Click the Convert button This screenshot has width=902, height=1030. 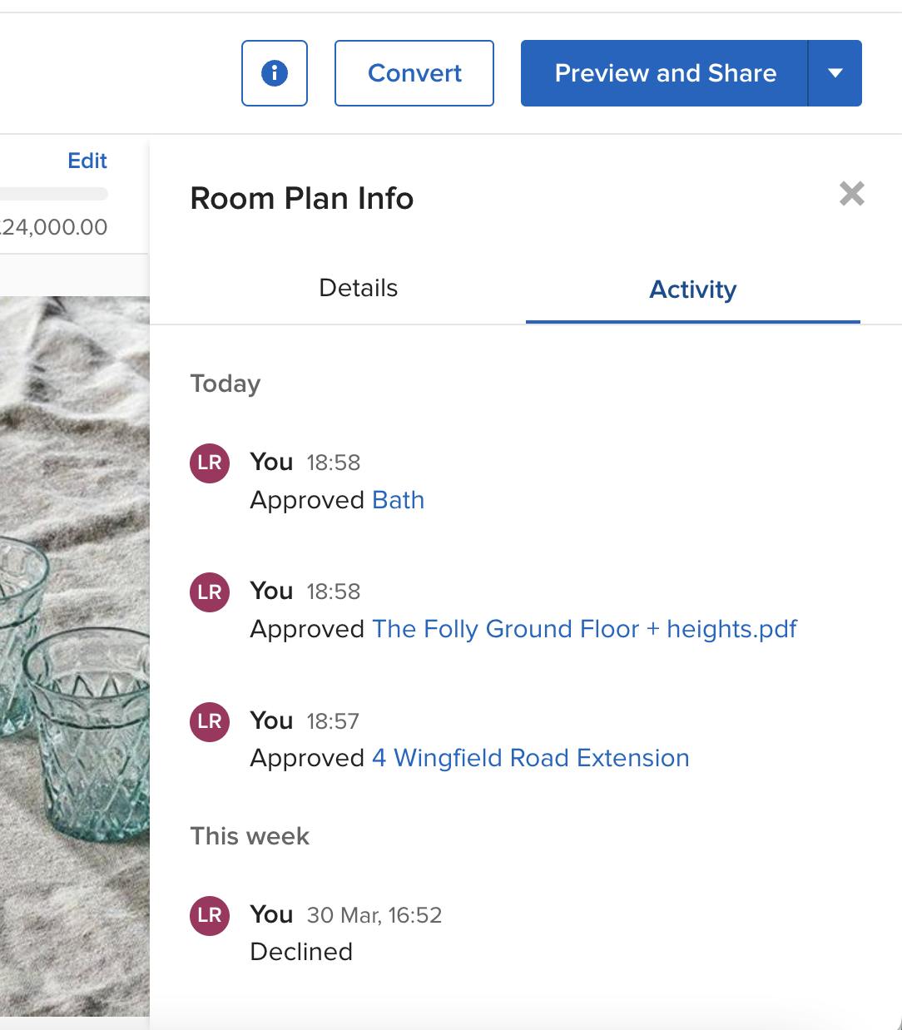(414, 73)
